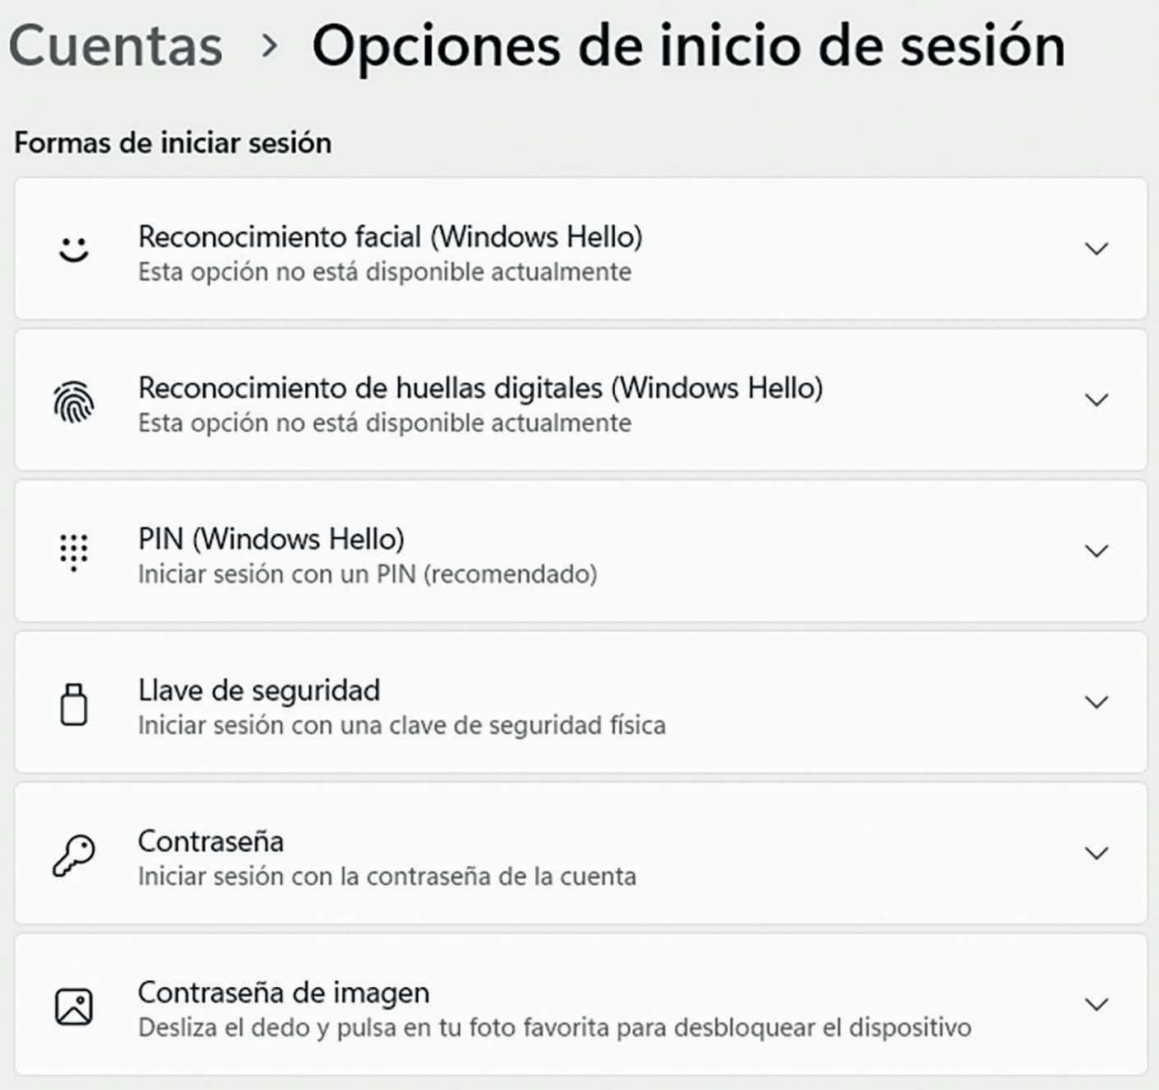Click the 'Desliza el dedo y pulsa' description
The width and height of the screenshot is (1159, 1090).
(554, 1028)
